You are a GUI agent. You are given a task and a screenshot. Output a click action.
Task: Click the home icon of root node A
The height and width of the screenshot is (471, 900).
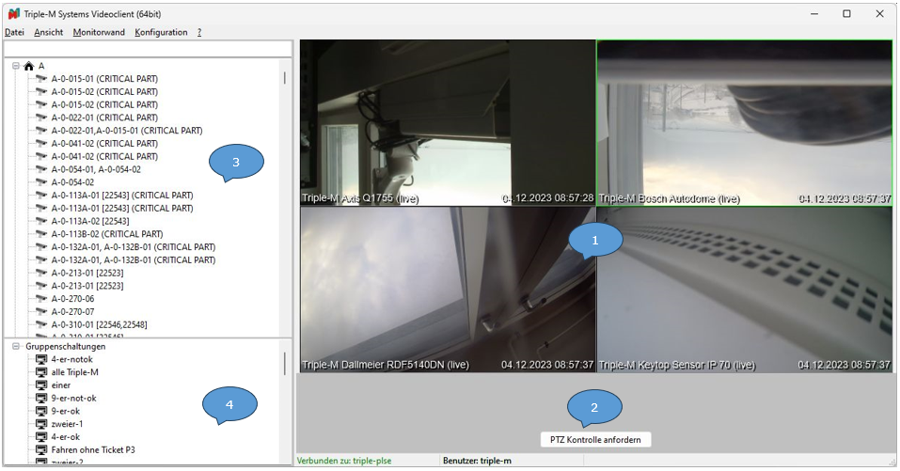28,66
